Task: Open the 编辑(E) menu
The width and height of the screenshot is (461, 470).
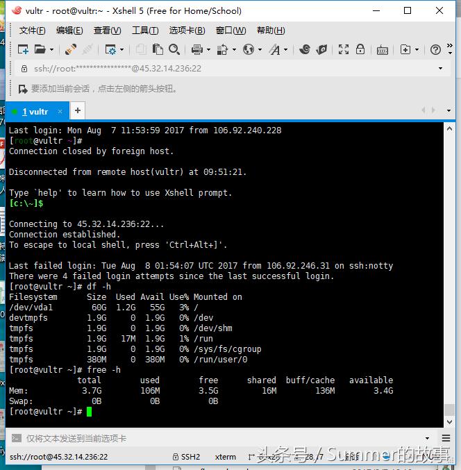Action: click(69, 31)
